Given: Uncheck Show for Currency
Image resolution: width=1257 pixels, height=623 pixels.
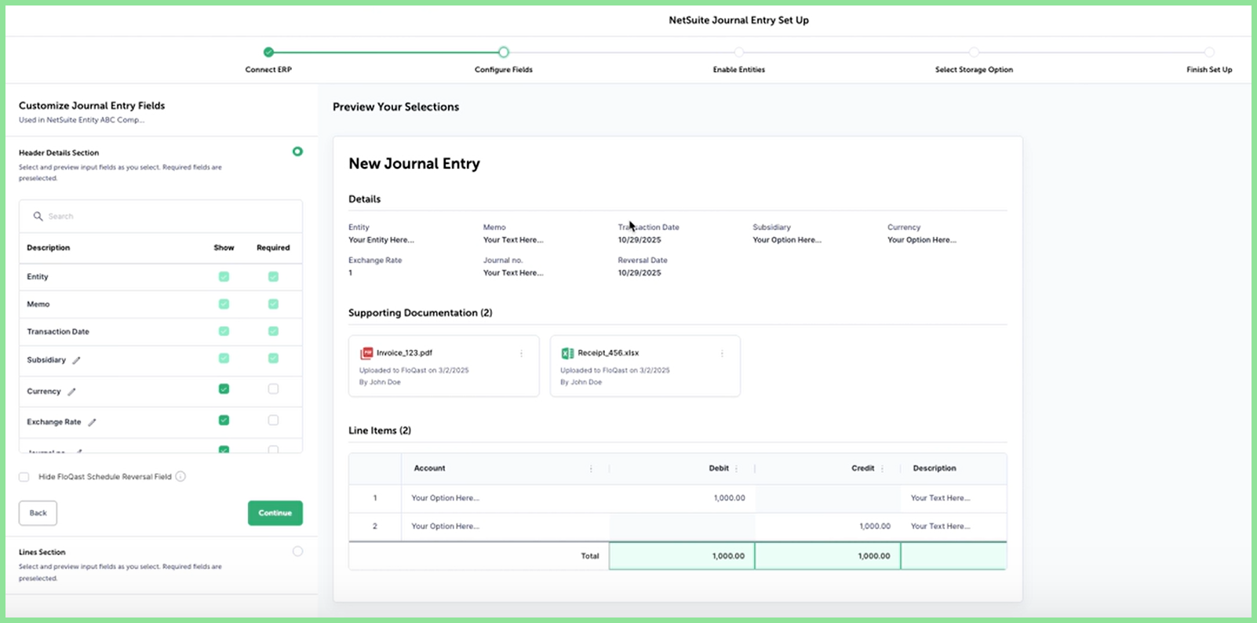Looking at the screenshot, I should tap(224, 388).
